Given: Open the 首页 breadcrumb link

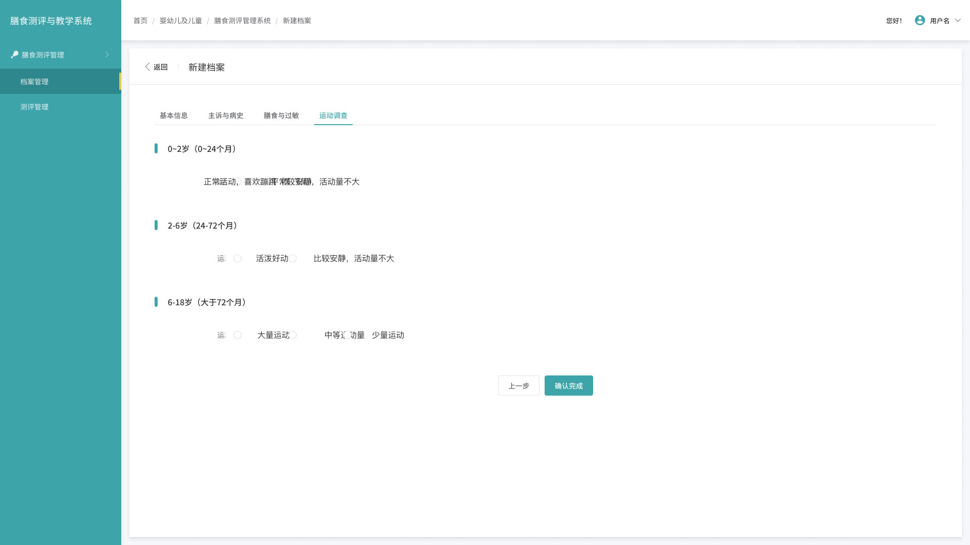Looking at the screenshot, I should pyautogui.click(x=140, y=21).
